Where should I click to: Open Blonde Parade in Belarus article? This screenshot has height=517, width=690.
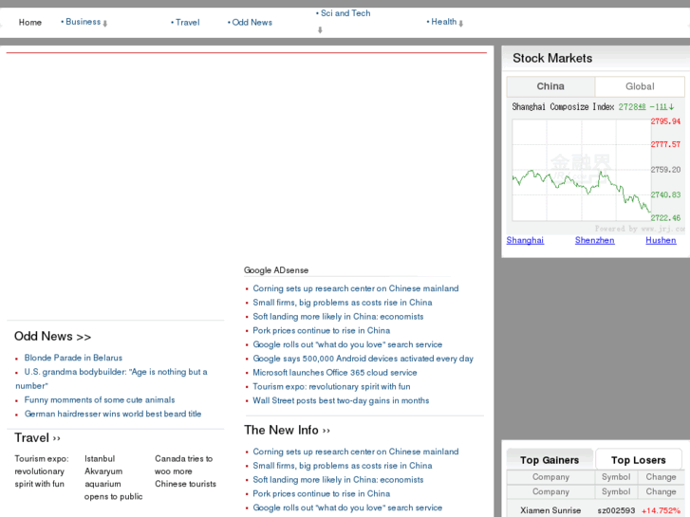(73, 358)
